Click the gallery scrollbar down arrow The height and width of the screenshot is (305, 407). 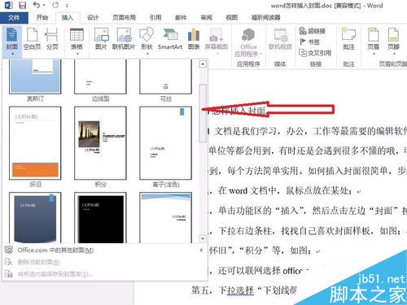coord(203,238)
